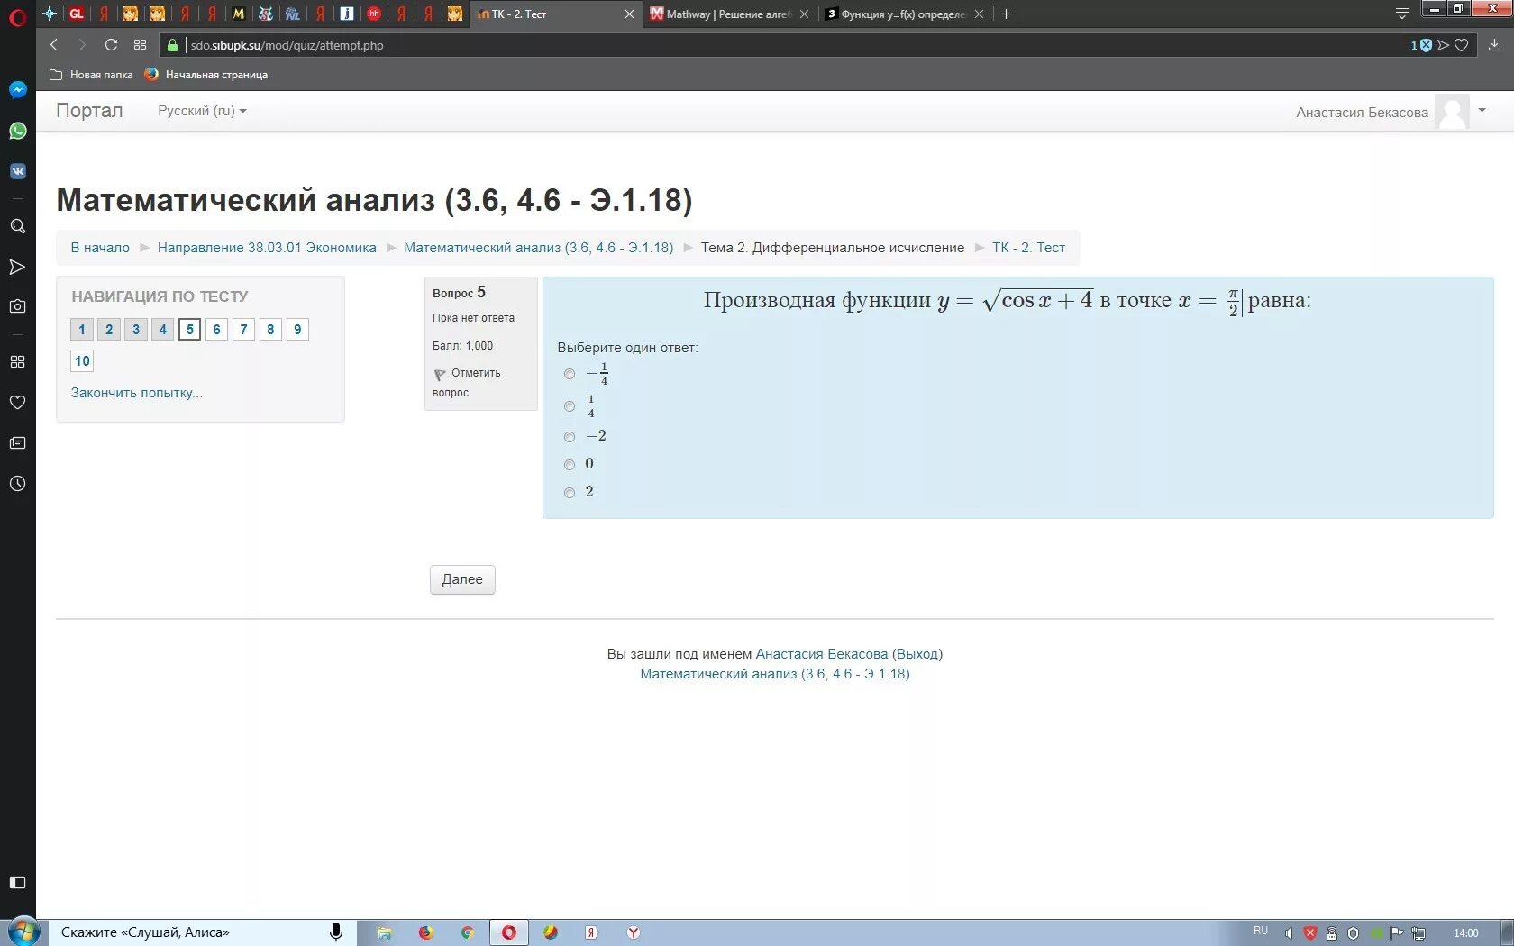Image resolution: width=1514 pixels, height=946 pixels.
Task: Activate the Alice voice microphone
Action: coord(336,932)
